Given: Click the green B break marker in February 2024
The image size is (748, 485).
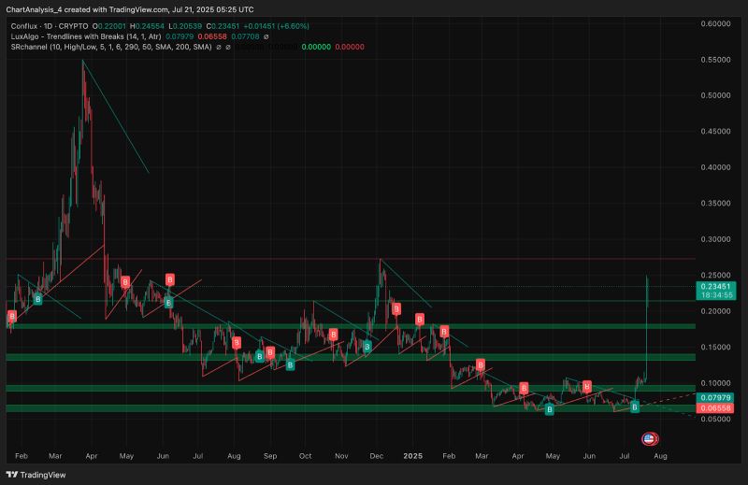Looking at the screenshot, I should tap(38, 299).
